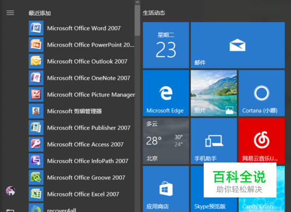The height and width of the screenshot is (212, 291).
Task: Click the PowerPoint 2007 app icon
Action: coord(36,45)
